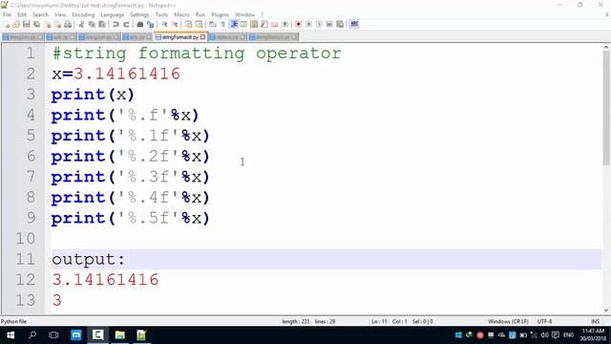Open the File menu

coord(7,14)
